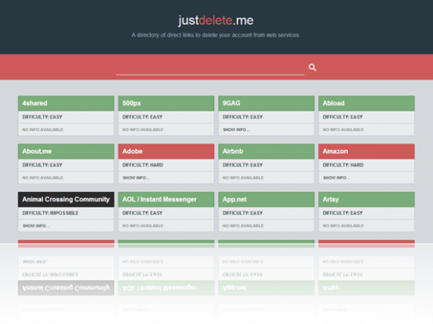Click the search magnifier icon
Image resolution: width=433 pixels, height=324 pixels.
(312, 68)
